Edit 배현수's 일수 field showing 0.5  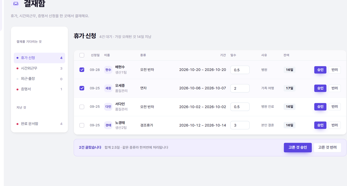click(240, 70)
